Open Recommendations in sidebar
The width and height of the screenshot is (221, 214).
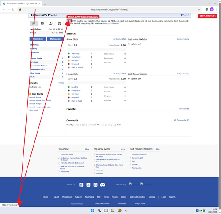click(39, 66)
